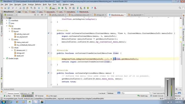Click the Back navigation arrow
Image resolution: width=185 pixels, height=104 pixels.
click(39, 8)
